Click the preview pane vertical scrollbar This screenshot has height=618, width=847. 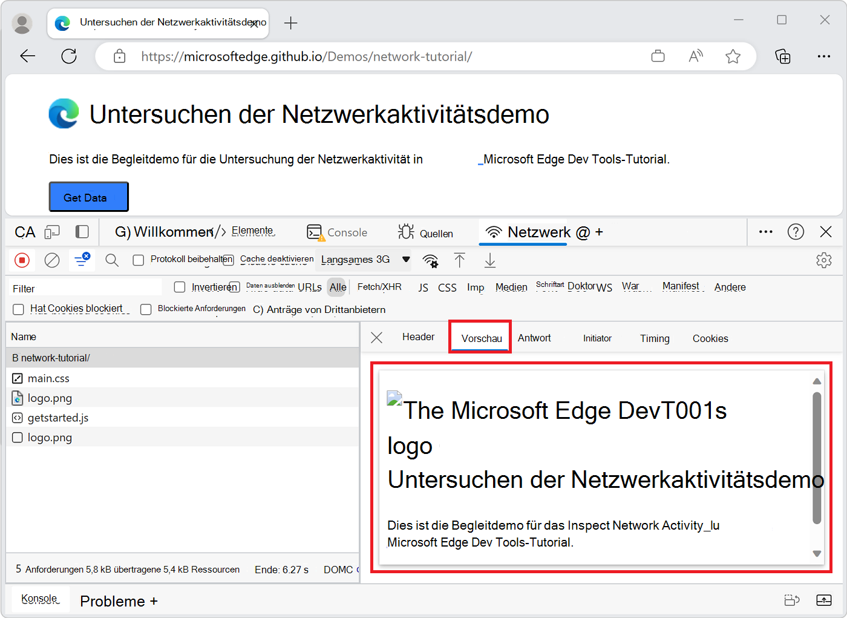point(817,458)
